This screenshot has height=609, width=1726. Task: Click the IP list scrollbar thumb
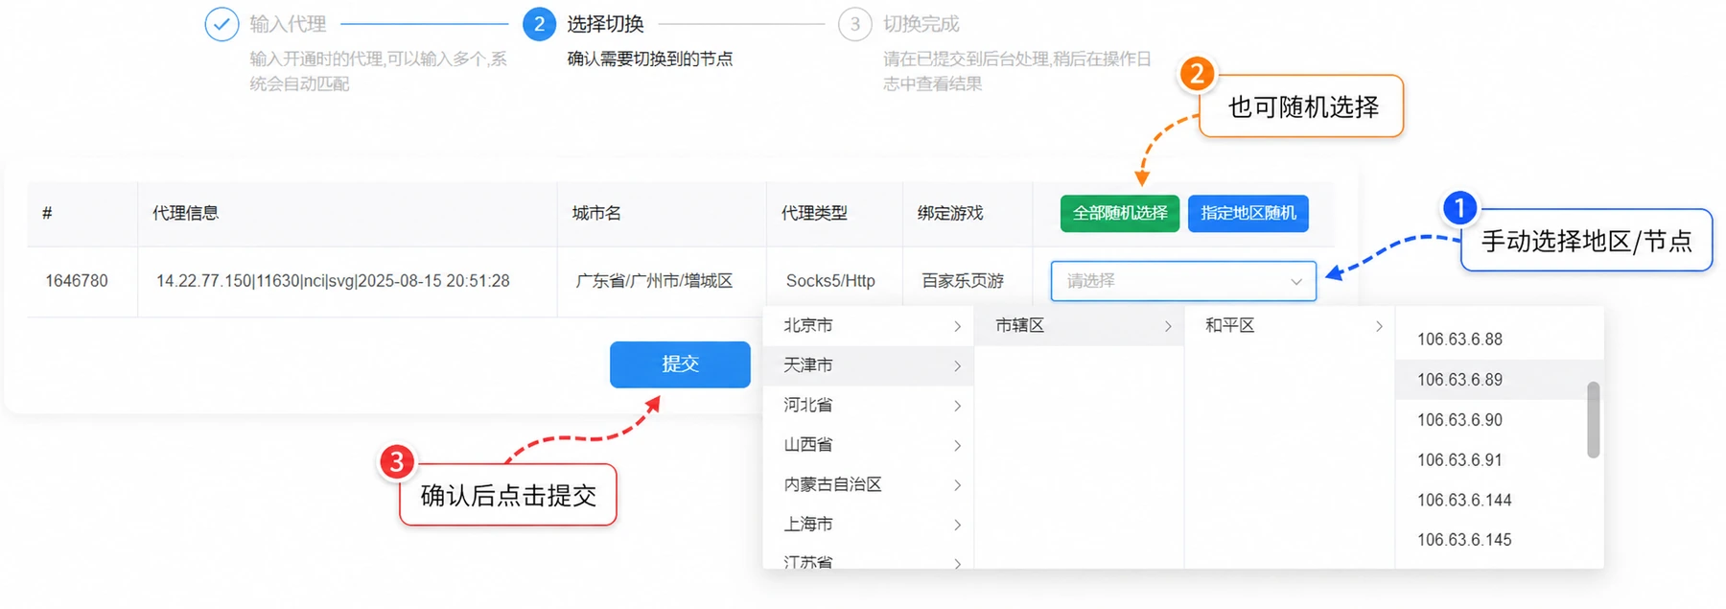coord(1594,420)
